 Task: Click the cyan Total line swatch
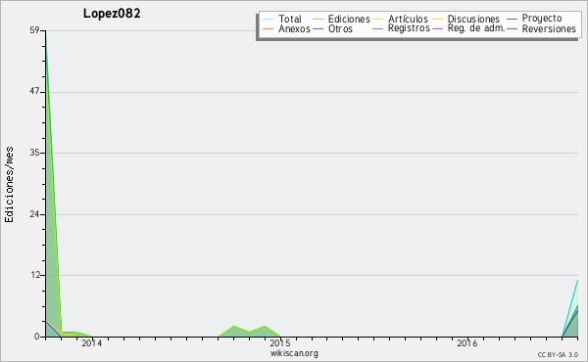[269, 19]
